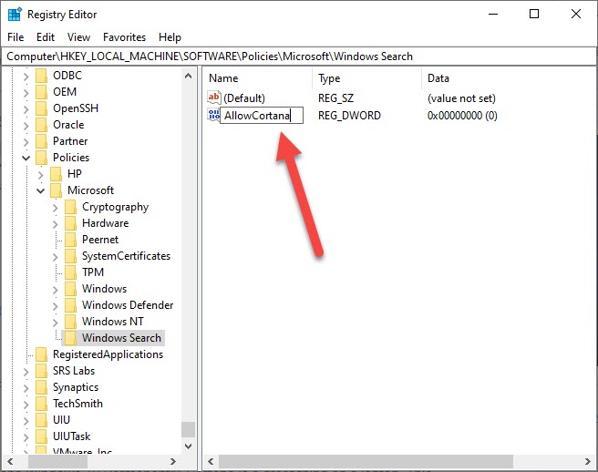Select the RegisteredApplications folder icon
This screenshot has width=598, height=472.
pos(41,354)
